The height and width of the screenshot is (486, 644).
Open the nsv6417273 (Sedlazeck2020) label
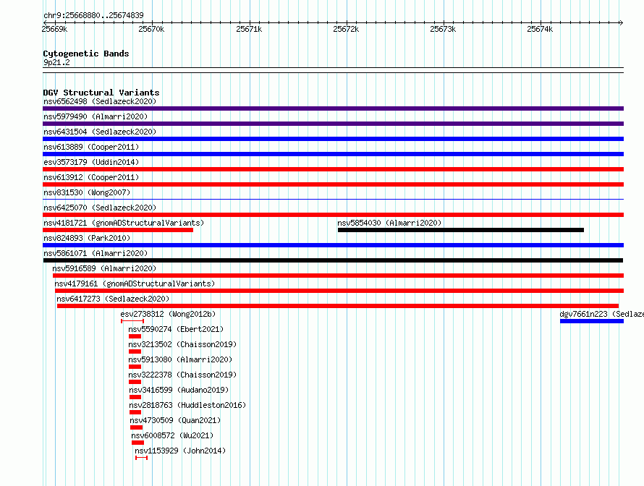(x=113, y=299)
